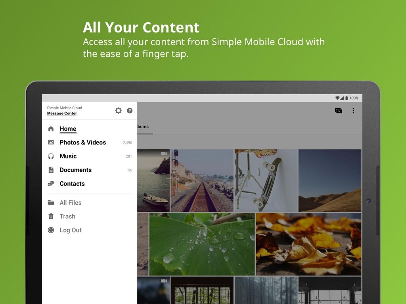The height and width of the screenshot is (304, 406).
Task: Open help via the question mark icon
Action: point(130,111)
